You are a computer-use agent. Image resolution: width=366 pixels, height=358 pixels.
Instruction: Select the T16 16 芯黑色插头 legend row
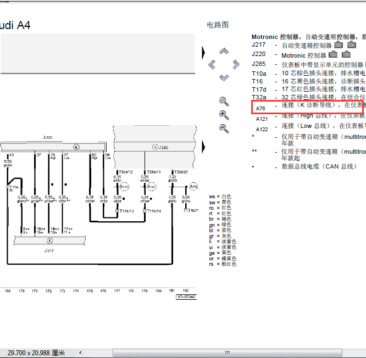[x=309, y=81]
